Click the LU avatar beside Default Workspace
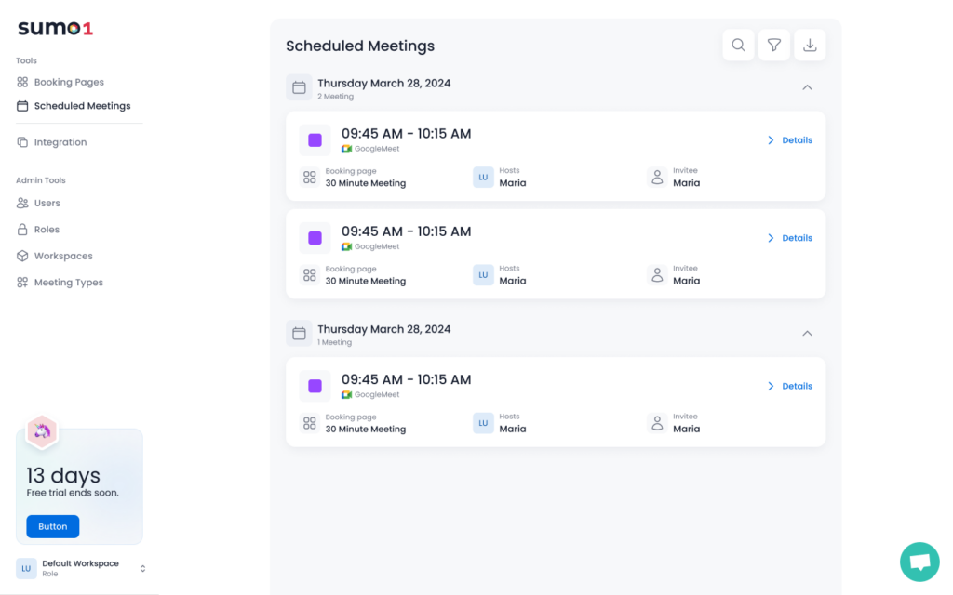This screenshot has width=953, height=595. (26, 568)
